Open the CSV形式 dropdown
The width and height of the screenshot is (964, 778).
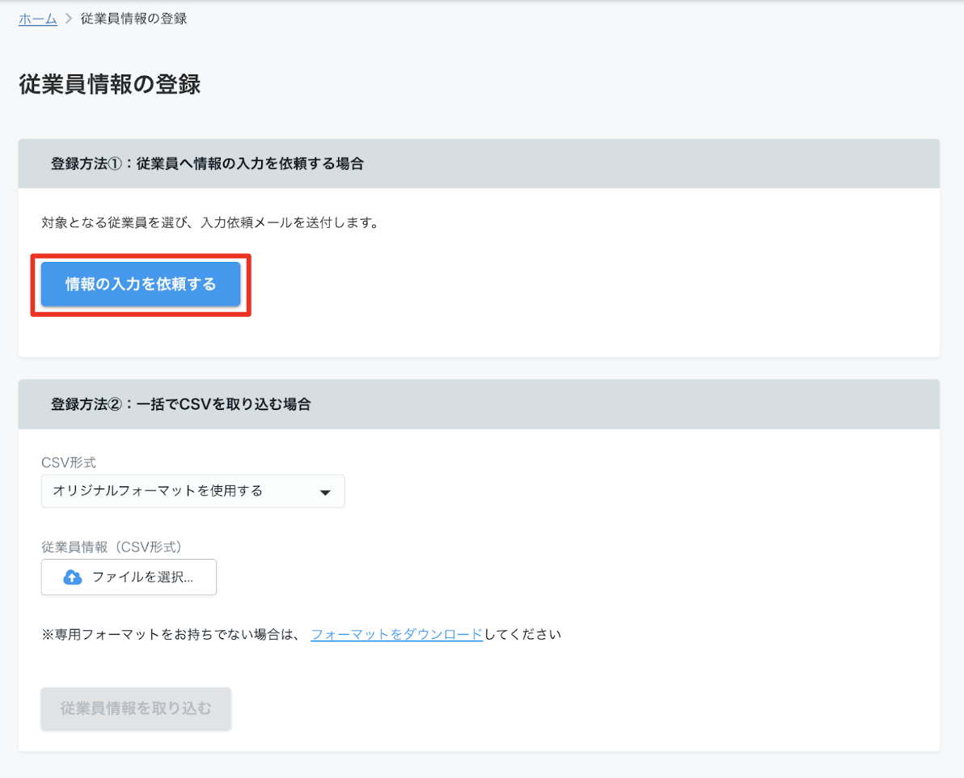pyautogui.click(x=193, y=491)
